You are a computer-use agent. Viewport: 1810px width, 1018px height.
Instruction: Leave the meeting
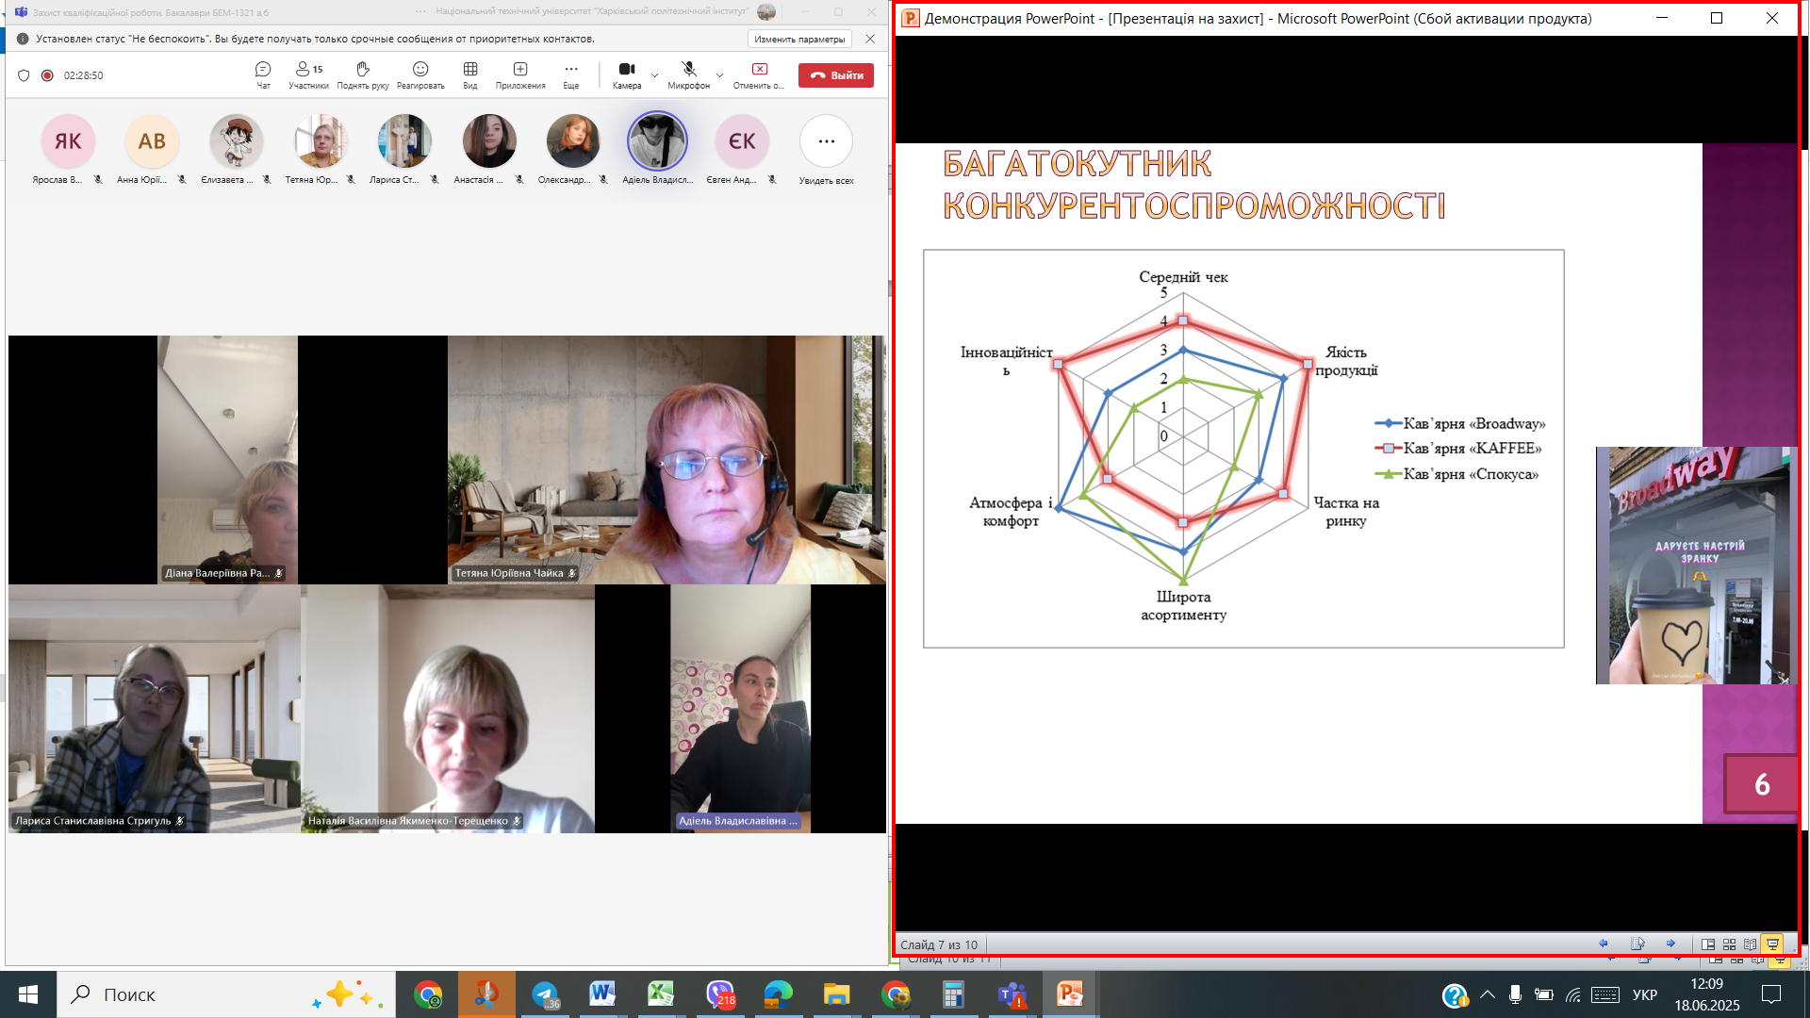coord(836,75)
